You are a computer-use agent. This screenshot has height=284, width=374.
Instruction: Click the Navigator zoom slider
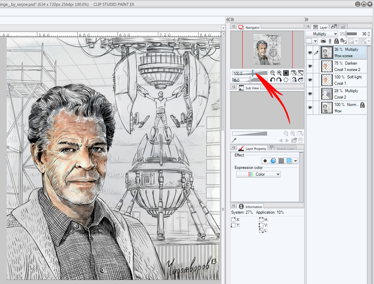[250, 73]
